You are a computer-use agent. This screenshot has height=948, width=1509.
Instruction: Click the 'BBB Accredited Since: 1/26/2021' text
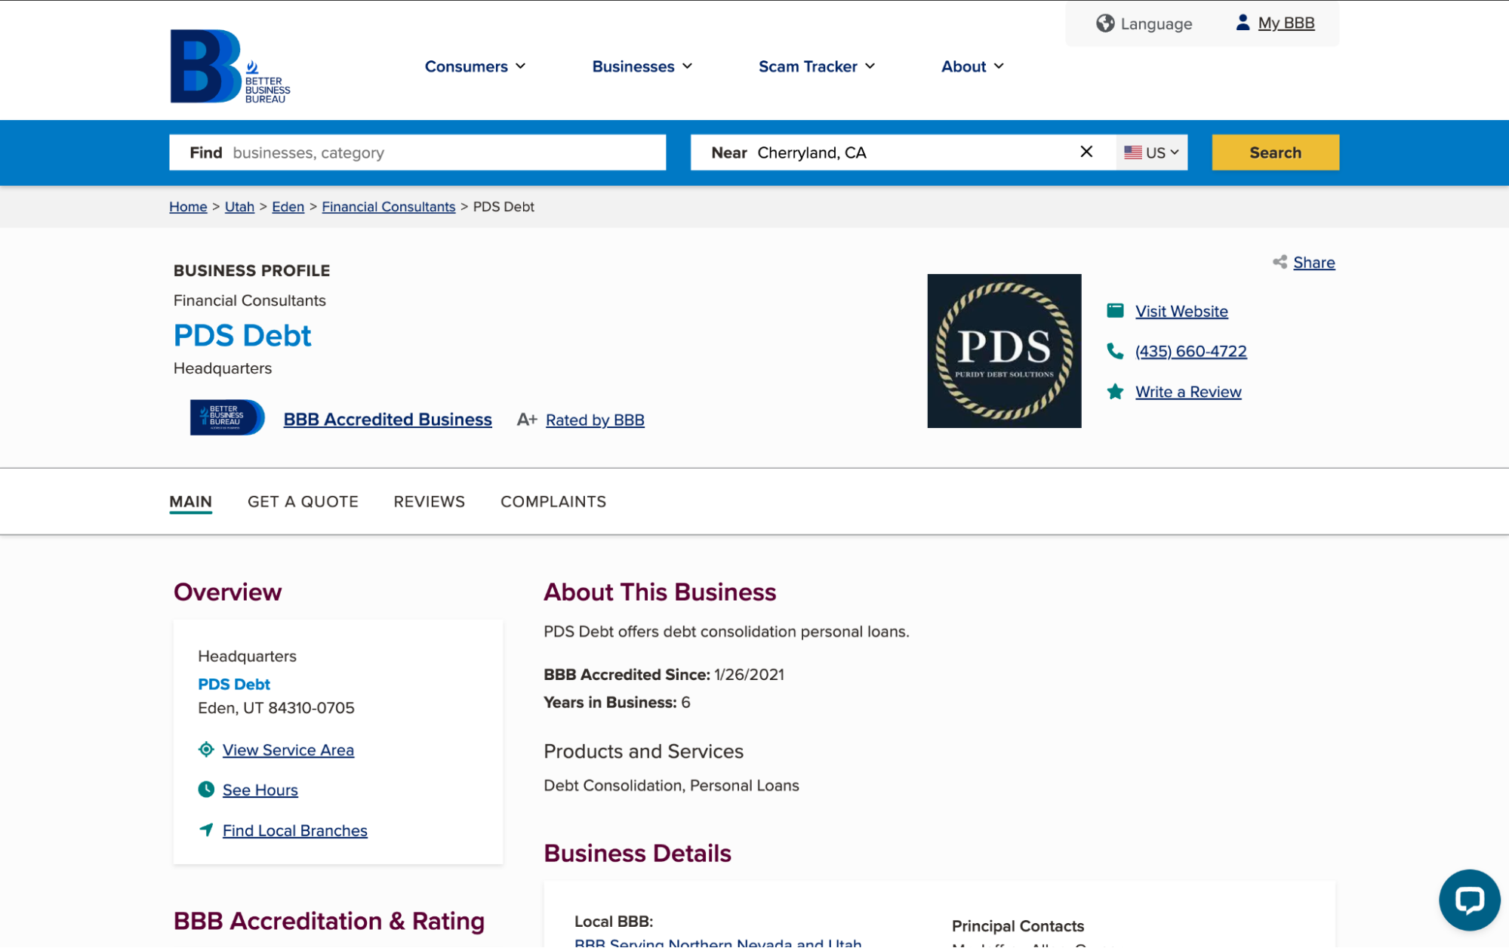pyautogui.click(x=663, y=674)
